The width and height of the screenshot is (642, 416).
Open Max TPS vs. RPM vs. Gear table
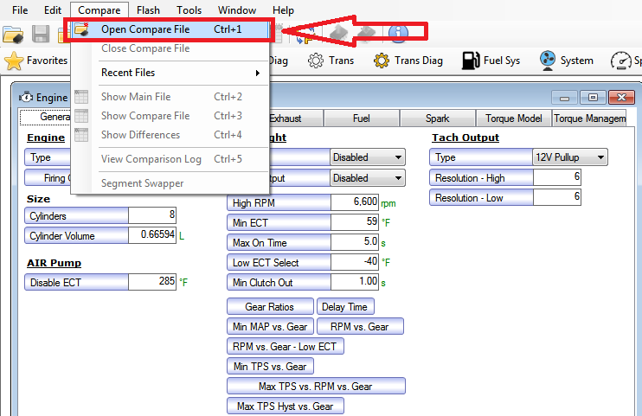(x=316, y=387)
